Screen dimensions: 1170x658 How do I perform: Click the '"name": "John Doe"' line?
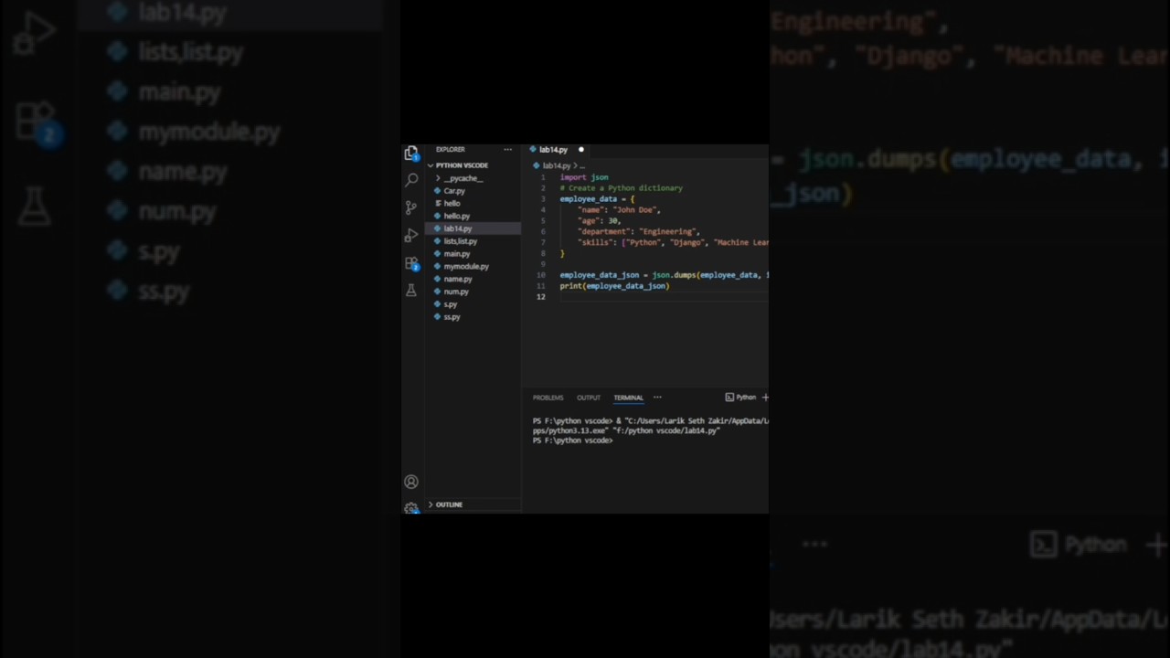click(x=619, y=210)
